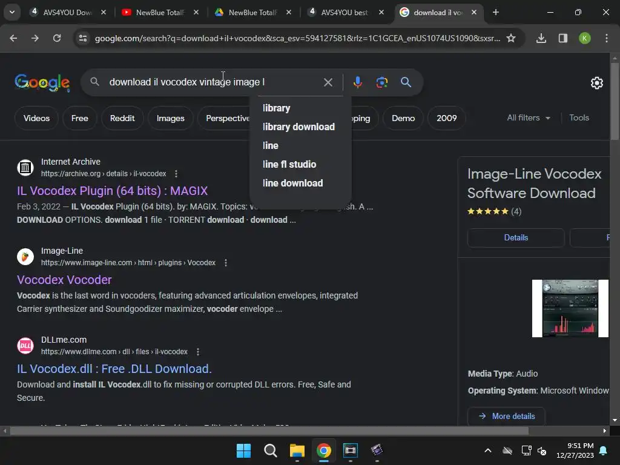Close the YouTube NewBlue TotalFX tab

point(196,12)
